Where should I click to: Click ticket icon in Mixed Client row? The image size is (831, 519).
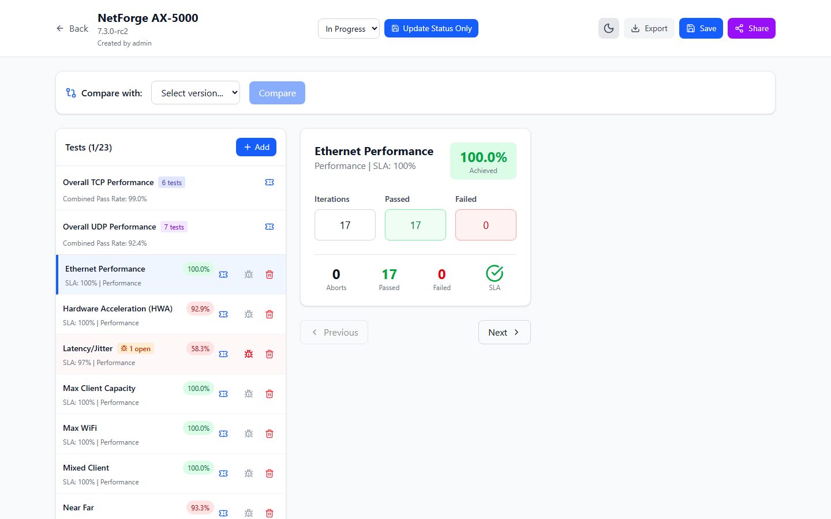223,473
